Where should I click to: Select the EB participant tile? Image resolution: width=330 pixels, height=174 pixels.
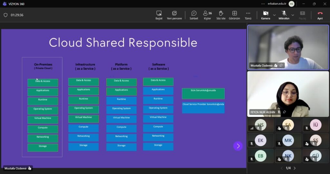pos(261,156)
